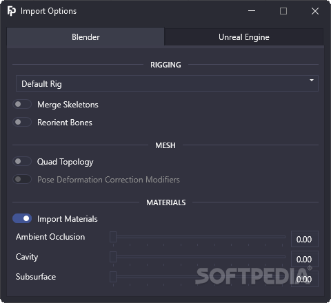The image size is (331, 303).
Task: Click the Import Options window title
Action: (48, 11)
